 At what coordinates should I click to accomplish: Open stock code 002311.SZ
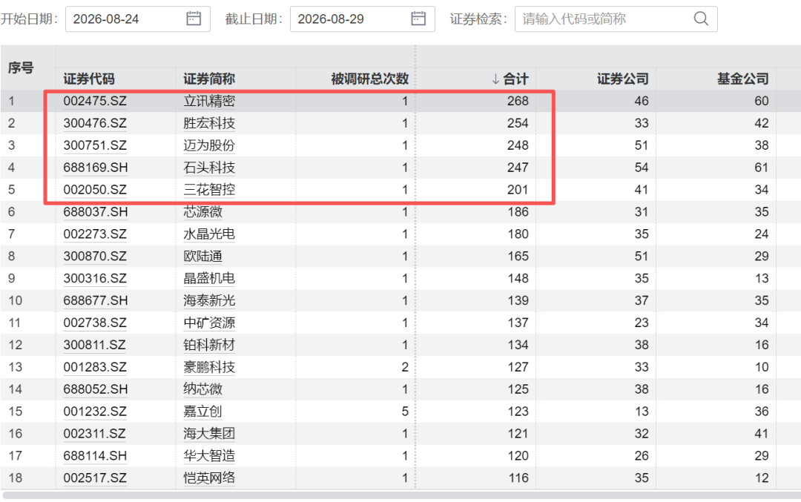(94, 434)
